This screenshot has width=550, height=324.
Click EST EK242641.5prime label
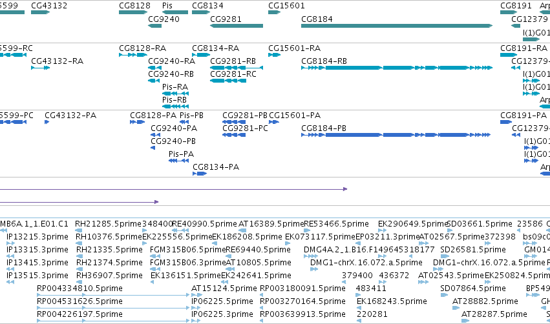(256, 276)
